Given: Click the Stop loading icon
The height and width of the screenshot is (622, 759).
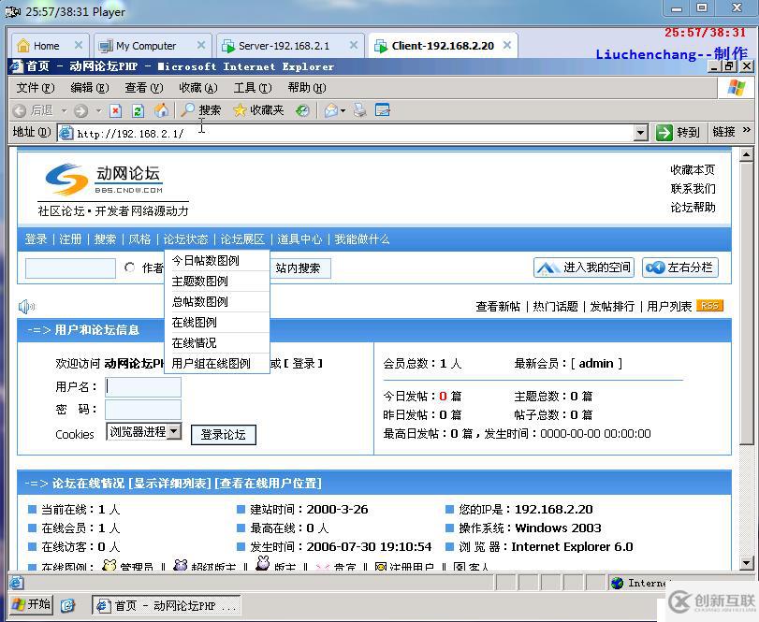Looking at the screenshot, I should [x=115, y=110].
